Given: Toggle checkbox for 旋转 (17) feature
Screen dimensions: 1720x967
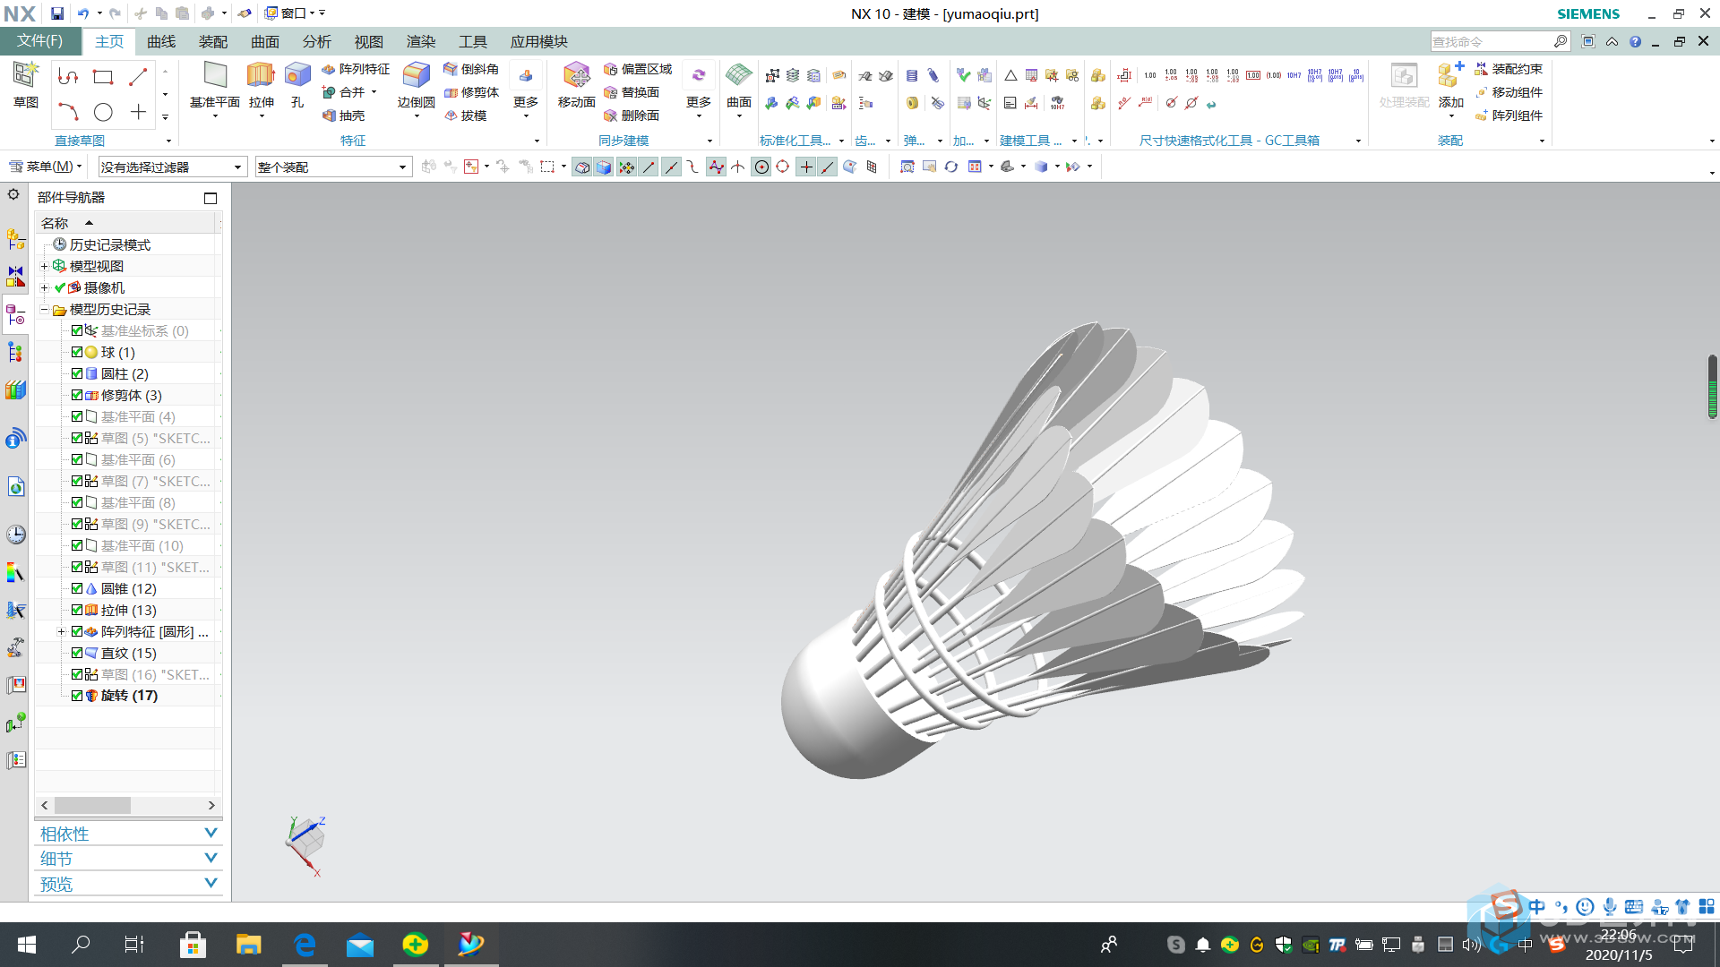Looking at the screenshot, I should tap(77, 696).
